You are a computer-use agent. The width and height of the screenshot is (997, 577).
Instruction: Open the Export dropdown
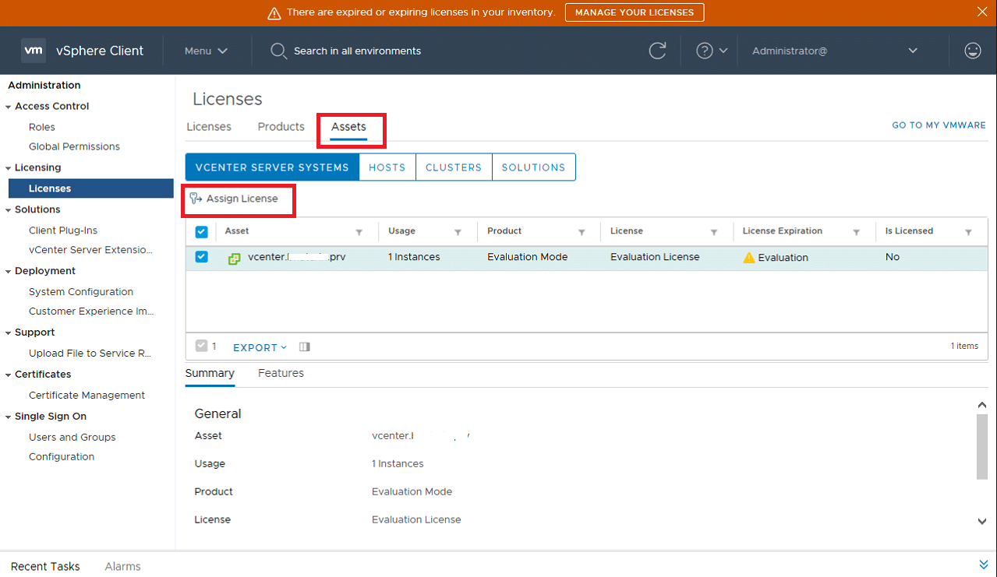pyautogui.click(x=260, y=347)
